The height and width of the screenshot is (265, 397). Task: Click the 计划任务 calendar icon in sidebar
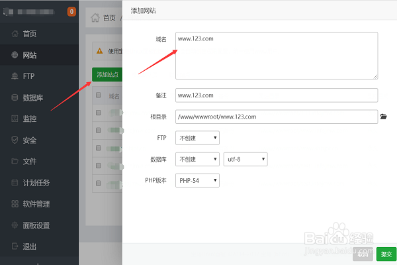pos(15,183)
